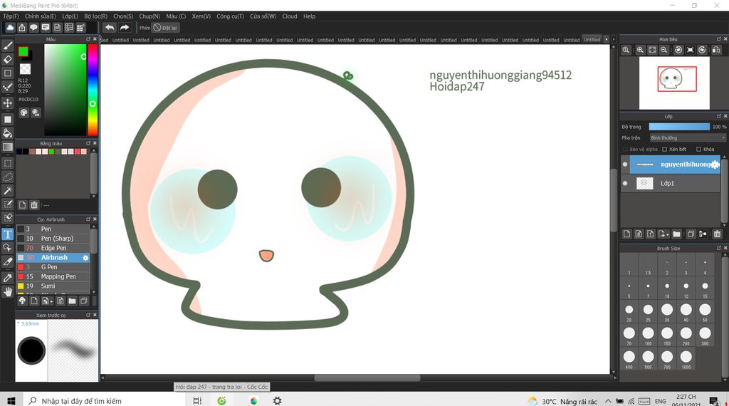Select the Eraser tool

7,60
